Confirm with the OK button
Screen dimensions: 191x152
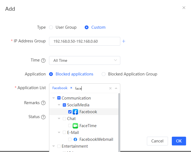(179, 141)
